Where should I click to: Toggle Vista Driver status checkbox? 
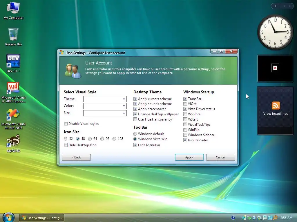pos(185,109)
